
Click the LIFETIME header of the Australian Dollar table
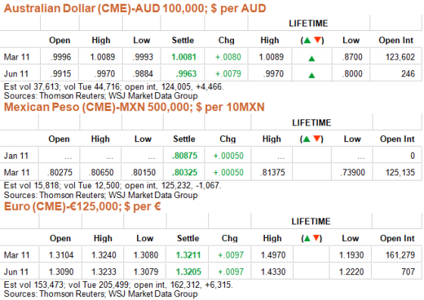[x=308, y=23]
